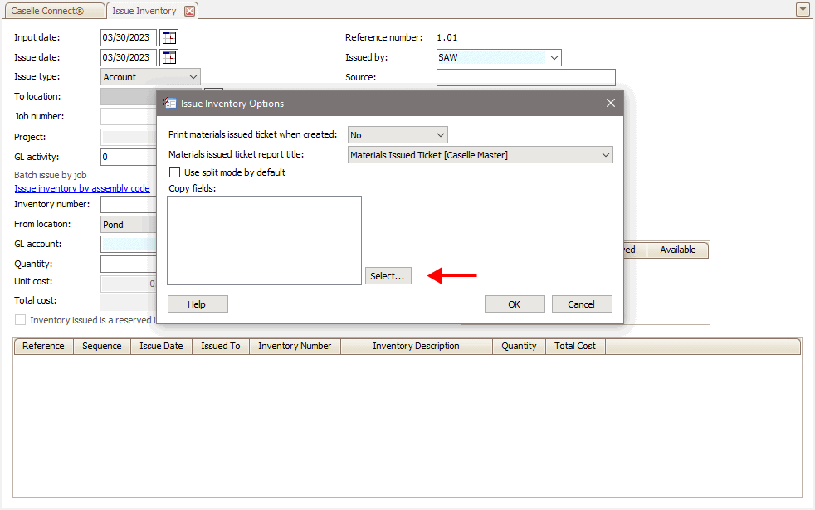Click the Inventory number field
Screen dimensions: 815x510
(129, 204)
